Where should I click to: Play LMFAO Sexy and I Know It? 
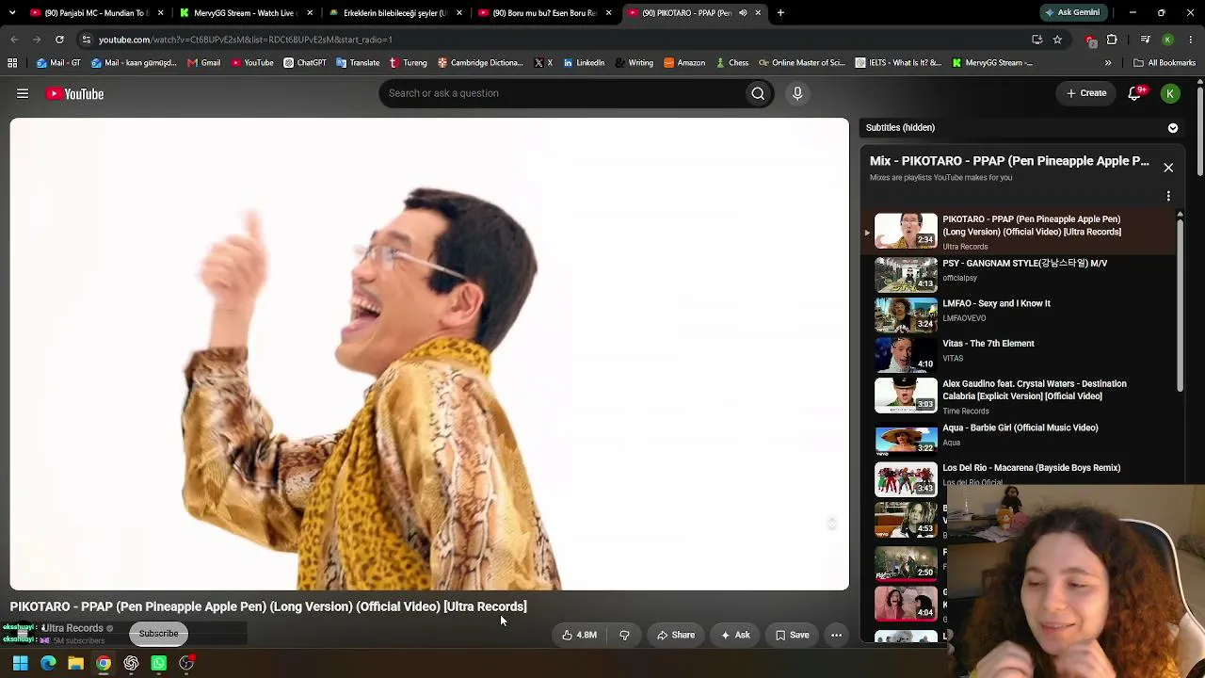tap(1022, 315)
